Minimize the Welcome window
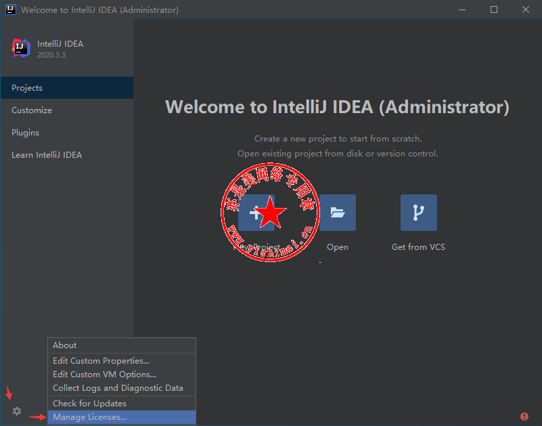This screenshot has height=426, width=542. [x=462, y=9]
